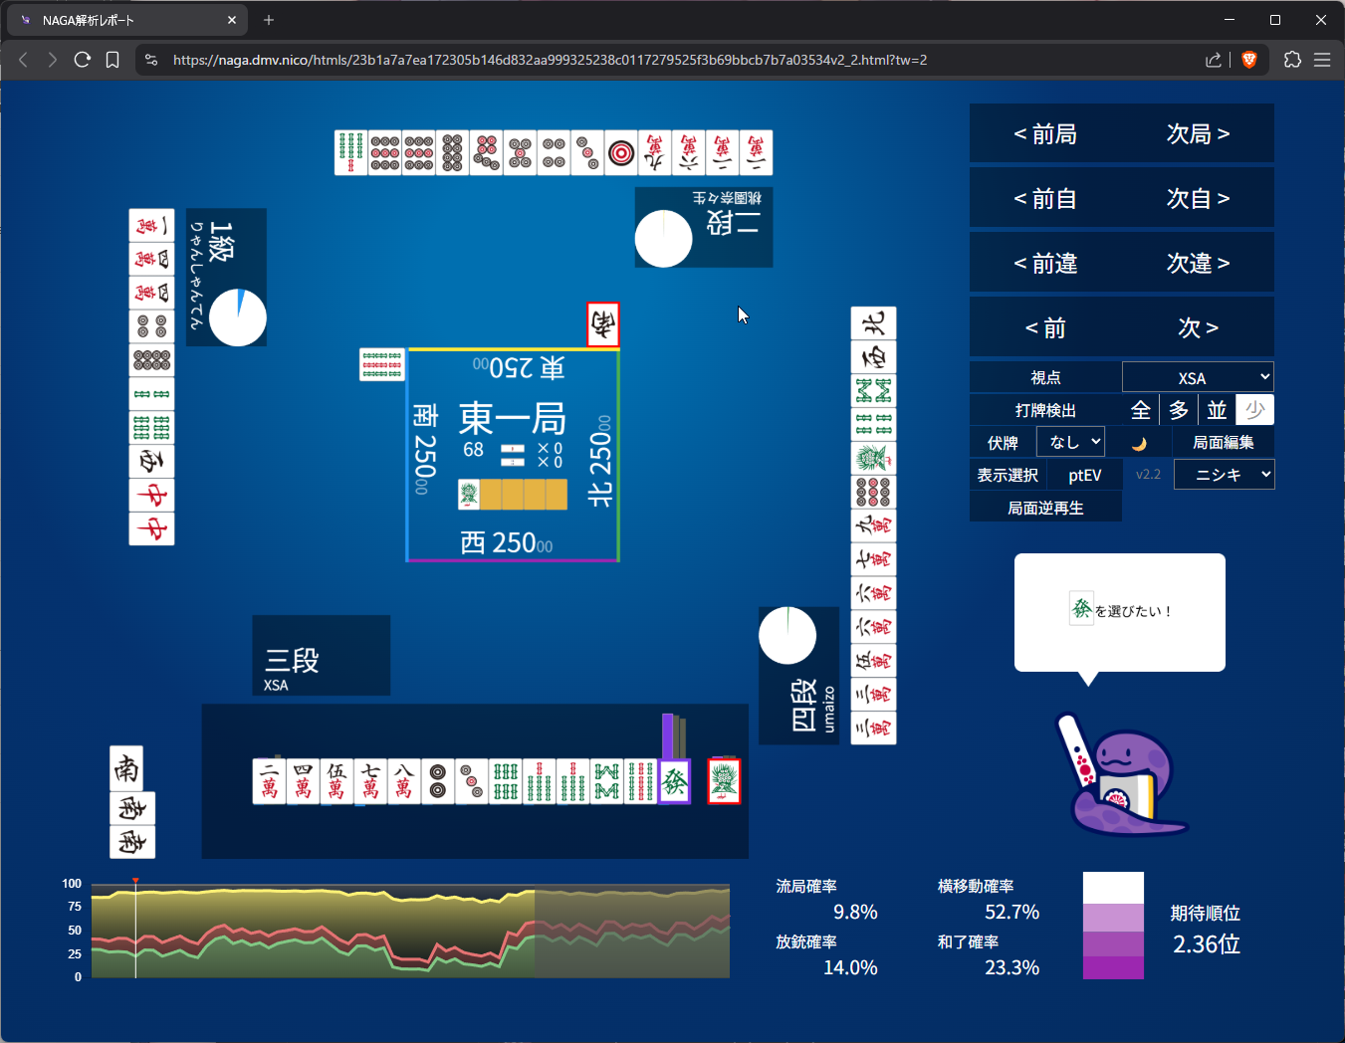
Task: Set discard detection to 全
Action: click(1141, 410)
